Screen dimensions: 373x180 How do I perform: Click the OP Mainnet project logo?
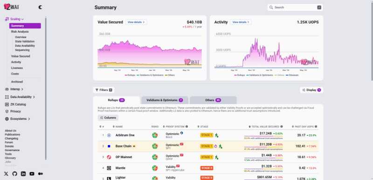tap(109, 157)
